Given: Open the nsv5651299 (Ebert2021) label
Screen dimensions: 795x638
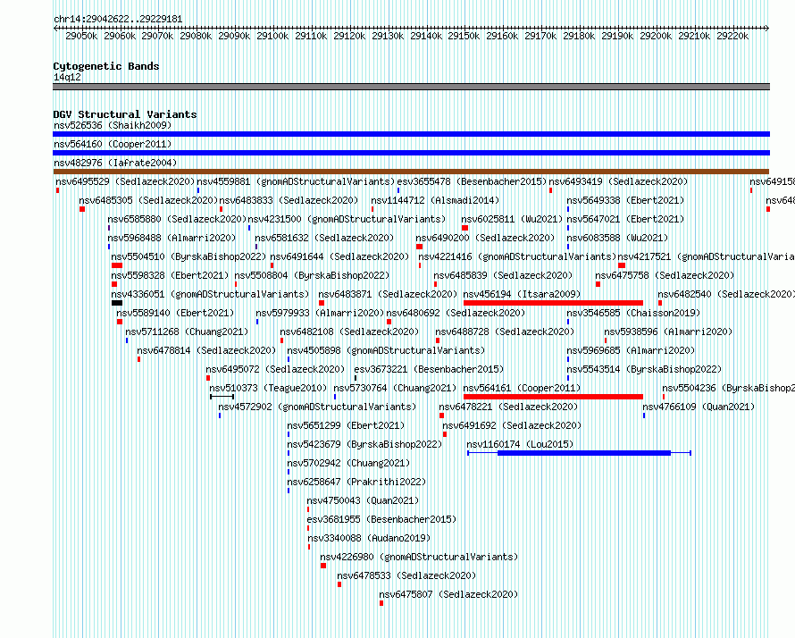Looking at the screenshot, I should [346, 425].
